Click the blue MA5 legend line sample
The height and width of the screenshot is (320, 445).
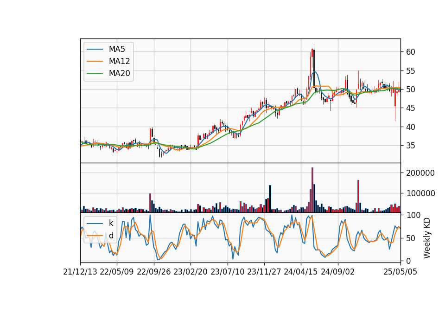(x=95, y=49)
